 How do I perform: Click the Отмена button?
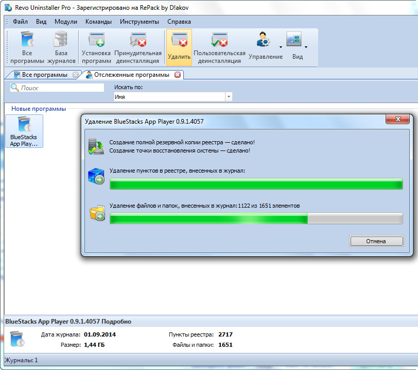[x=376, y=241]
